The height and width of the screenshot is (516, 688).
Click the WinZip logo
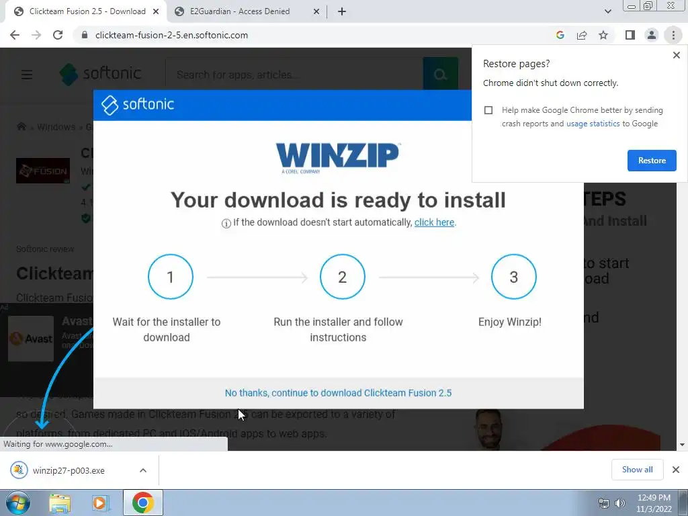338,157
